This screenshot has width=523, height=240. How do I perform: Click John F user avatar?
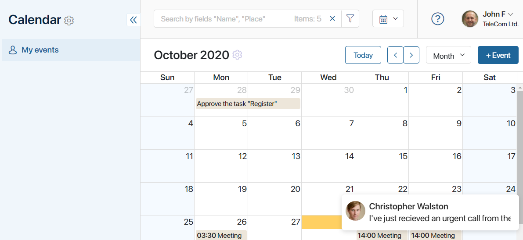(x=470, y=19)
